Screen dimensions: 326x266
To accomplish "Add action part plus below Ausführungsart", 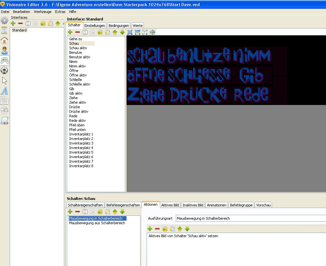I will [150, 229].
